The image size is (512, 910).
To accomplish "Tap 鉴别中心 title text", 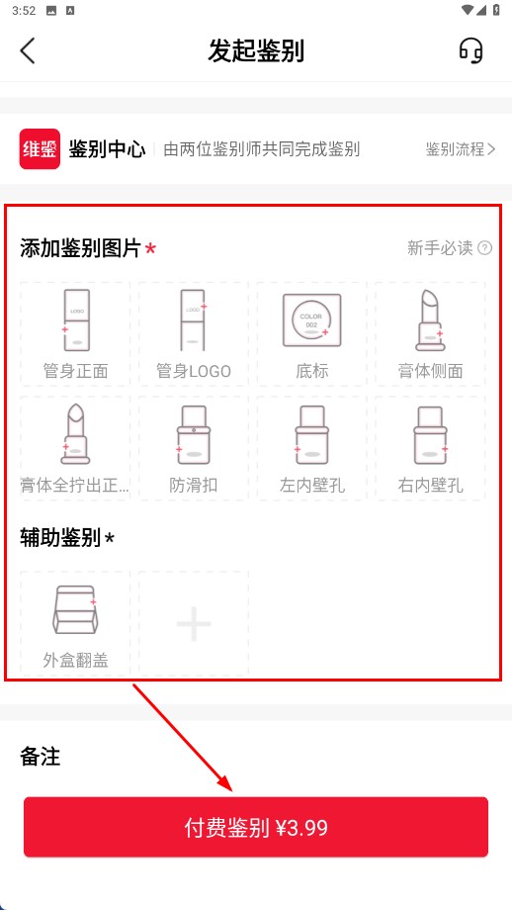I will pos(108,149).
